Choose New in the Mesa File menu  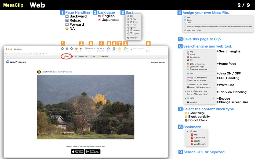[187, 17]
